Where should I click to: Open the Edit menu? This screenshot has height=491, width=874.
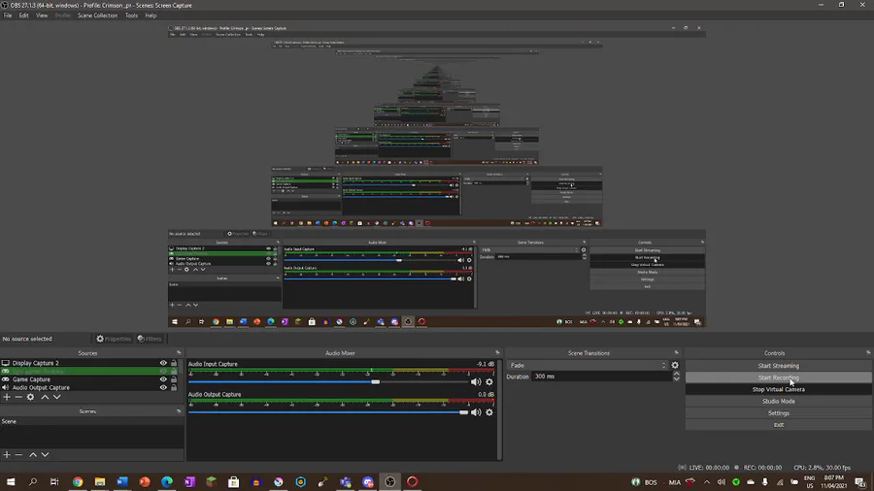coord(23,16)
